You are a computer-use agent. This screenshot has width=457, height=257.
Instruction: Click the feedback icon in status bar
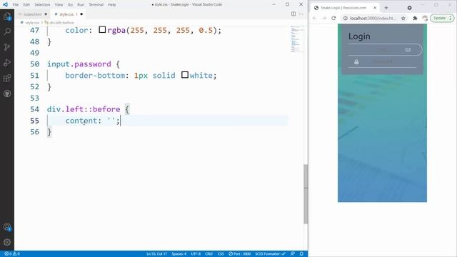(x=293, y=254)
